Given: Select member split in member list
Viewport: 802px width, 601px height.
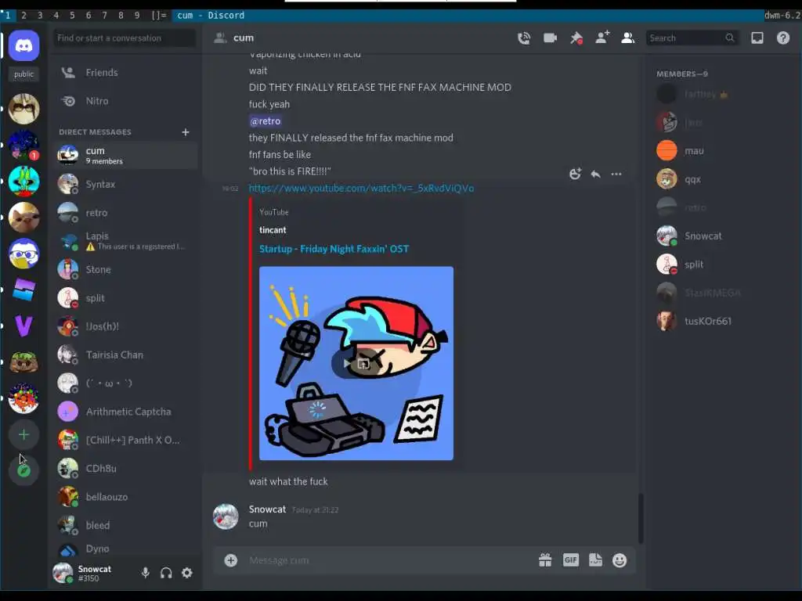Looking at the screenshot, I should (723, 265).
